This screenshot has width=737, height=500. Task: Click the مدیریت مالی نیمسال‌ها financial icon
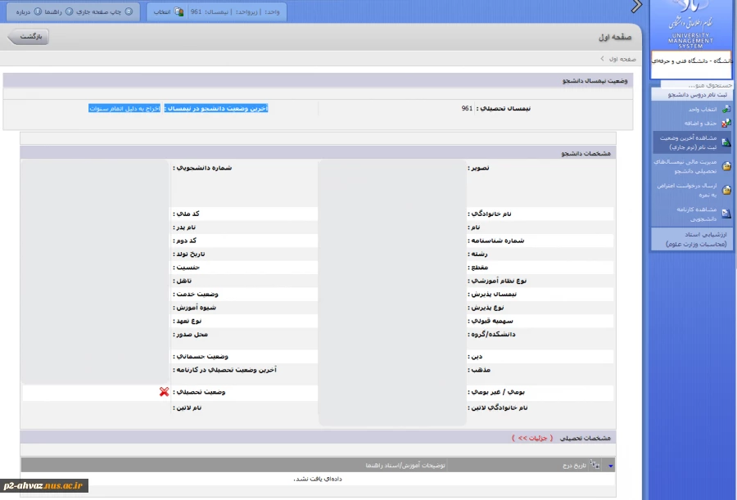(726, 167)
